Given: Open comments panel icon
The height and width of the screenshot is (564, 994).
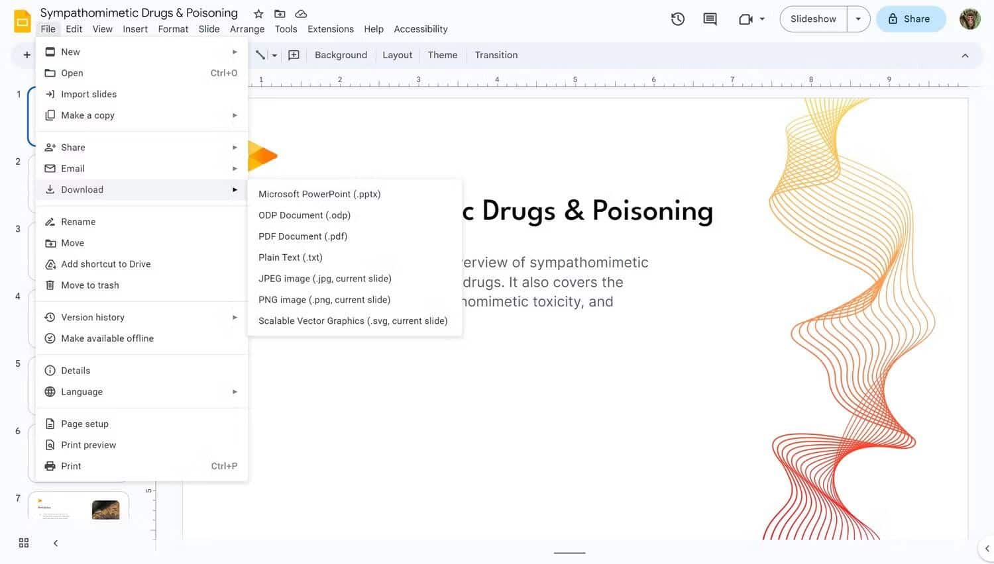Looking at the screenshot, I should click(710, 19).
